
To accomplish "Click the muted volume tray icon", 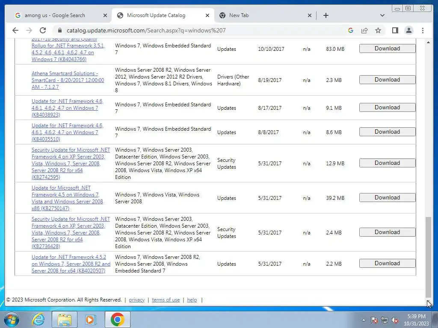I will pos(395,320).
